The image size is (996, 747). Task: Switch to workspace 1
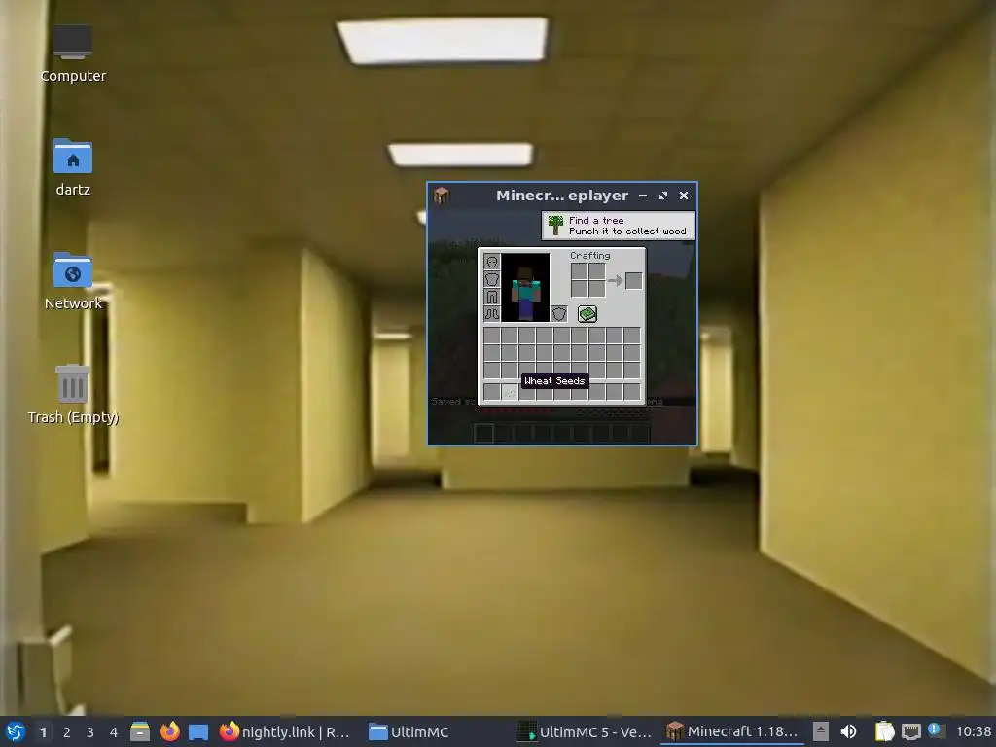(x=43, y=732)
